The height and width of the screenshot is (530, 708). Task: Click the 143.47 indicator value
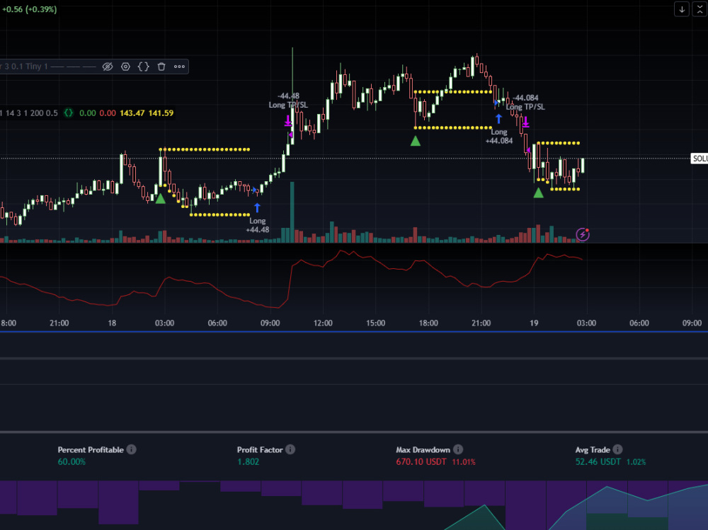point(132,113)
